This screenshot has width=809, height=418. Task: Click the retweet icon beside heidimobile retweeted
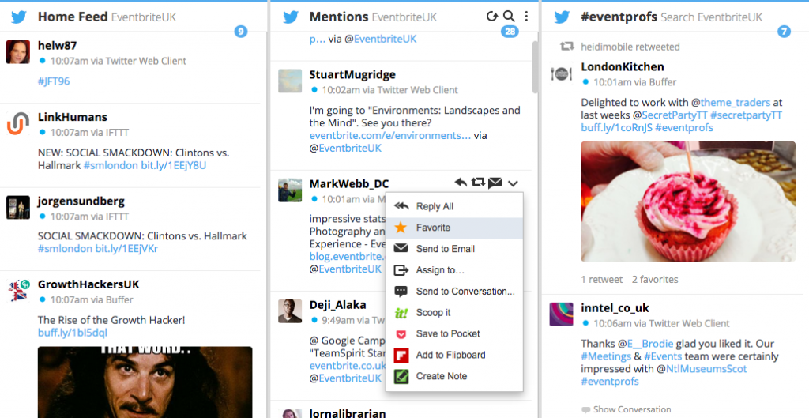567,47
